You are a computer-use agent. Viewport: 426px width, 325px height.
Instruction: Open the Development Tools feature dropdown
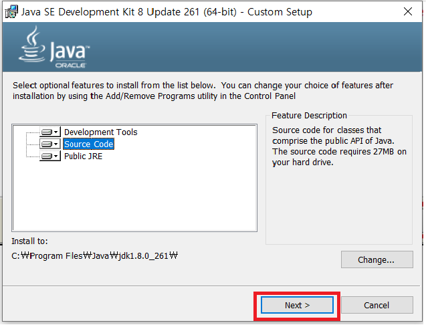click(x=50, y=132)
